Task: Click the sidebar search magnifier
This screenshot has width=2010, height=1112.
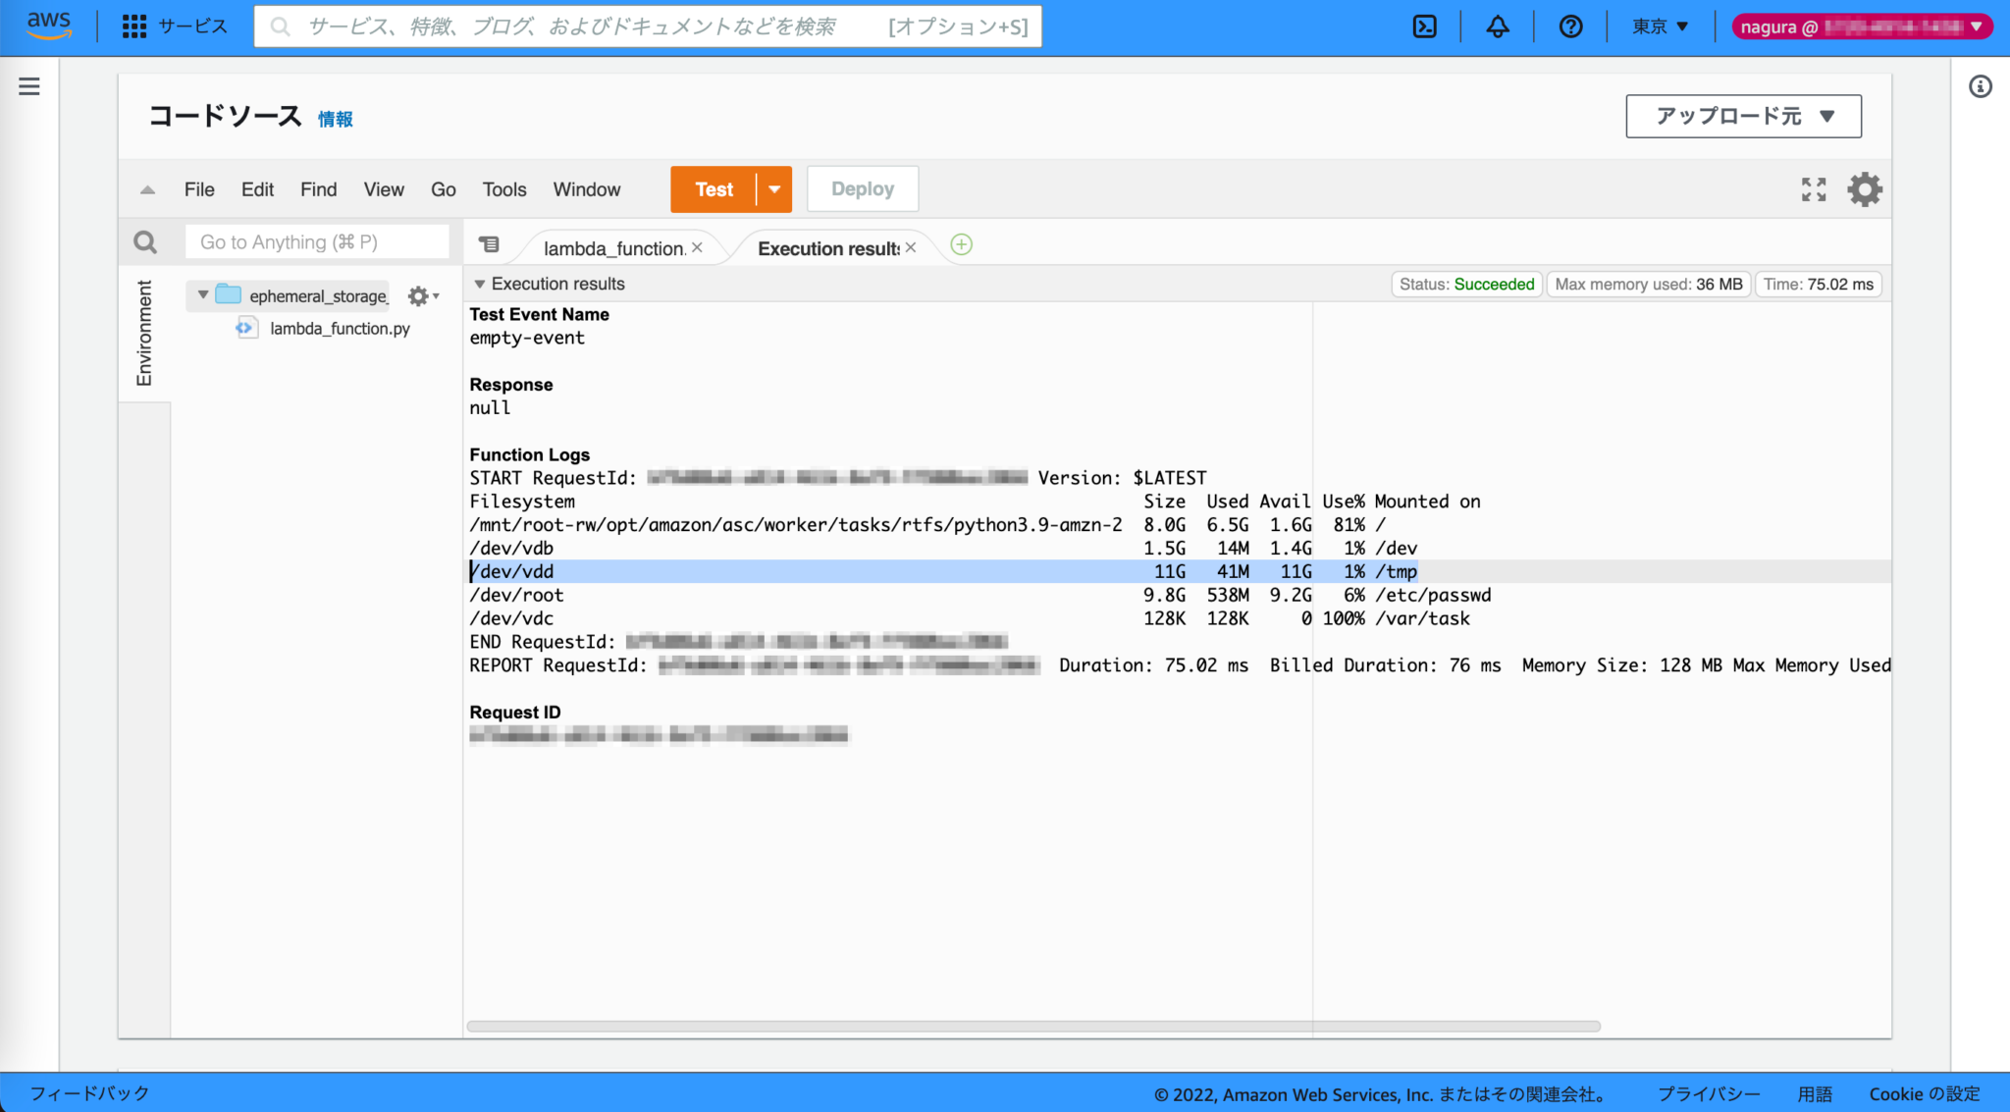Action: pos(145,241)
